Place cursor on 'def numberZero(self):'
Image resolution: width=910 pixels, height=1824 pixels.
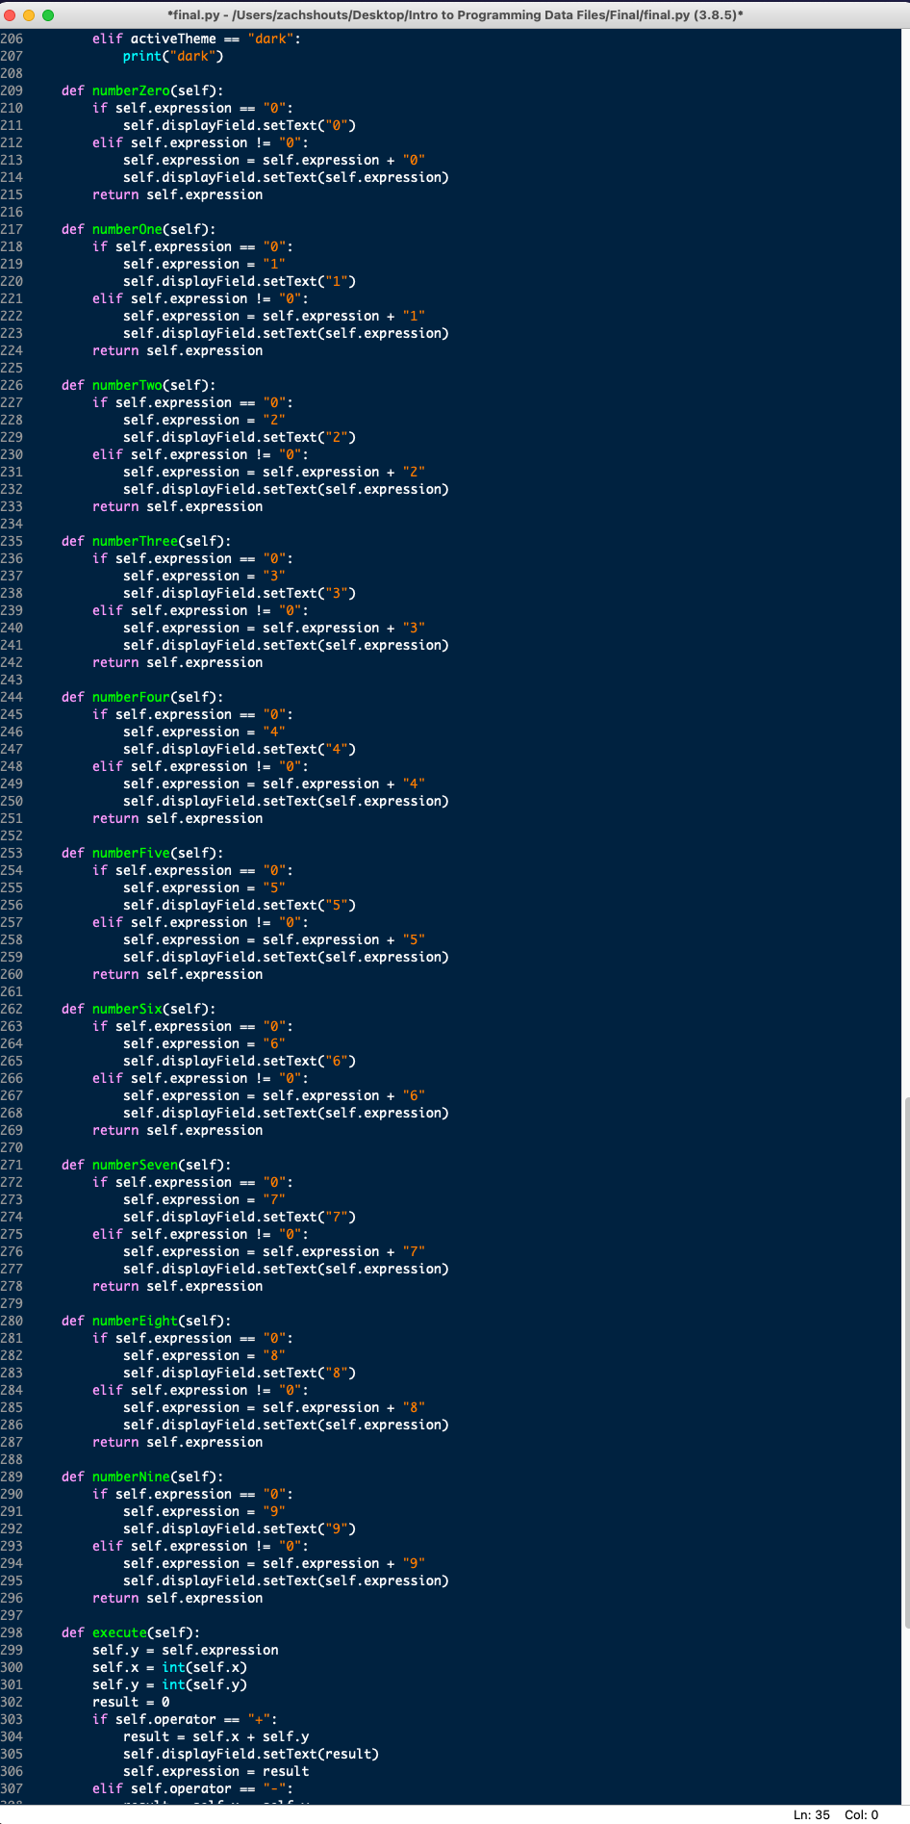pyautogui.click(x=142, y=90)
